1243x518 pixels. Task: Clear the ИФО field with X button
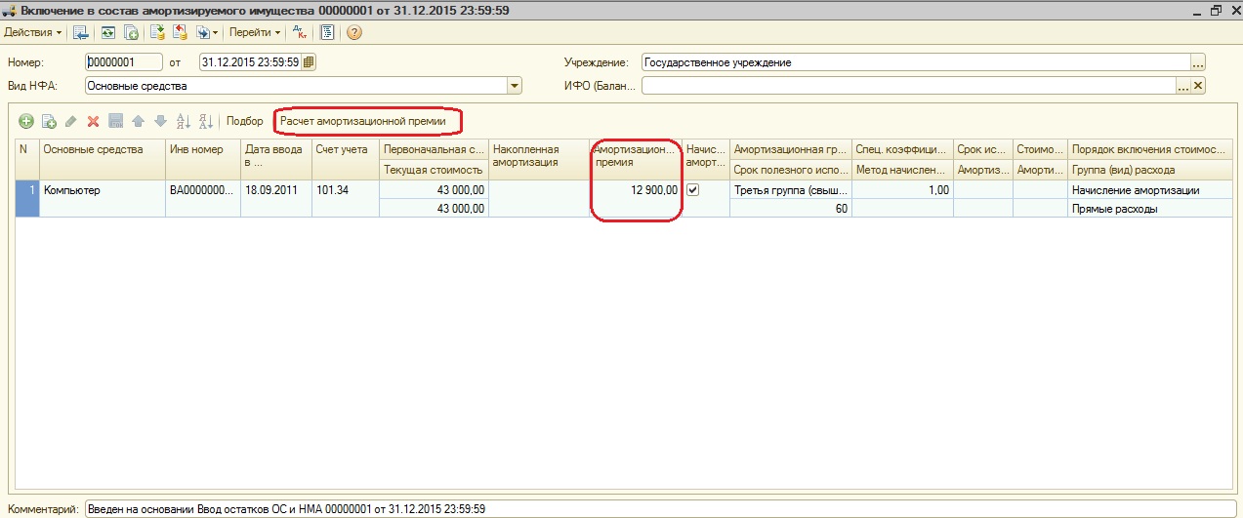click(x=1198, y=86)
